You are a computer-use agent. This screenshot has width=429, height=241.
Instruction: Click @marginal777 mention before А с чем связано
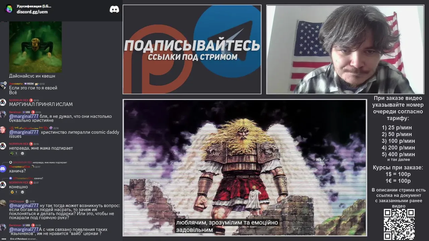pyautogui.click(x=24, y=230)
